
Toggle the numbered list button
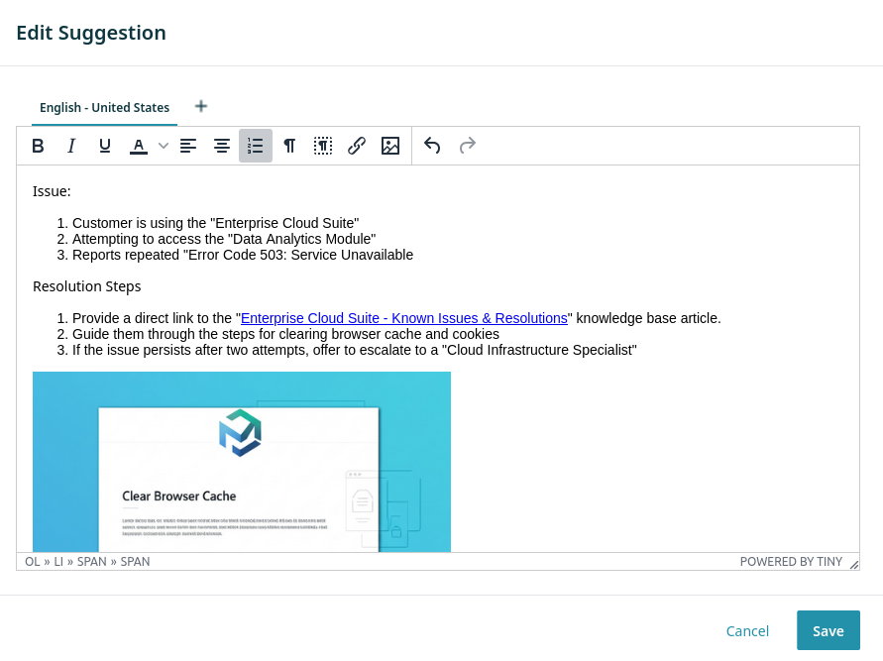(x=256, y=146)
